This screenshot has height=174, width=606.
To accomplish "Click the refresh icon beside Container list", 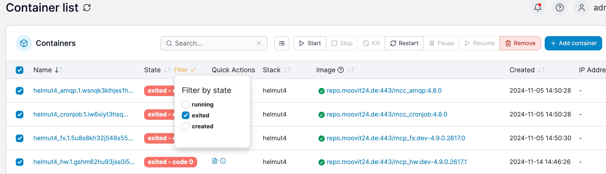I will pyautogui.click(x=87, y=8).
